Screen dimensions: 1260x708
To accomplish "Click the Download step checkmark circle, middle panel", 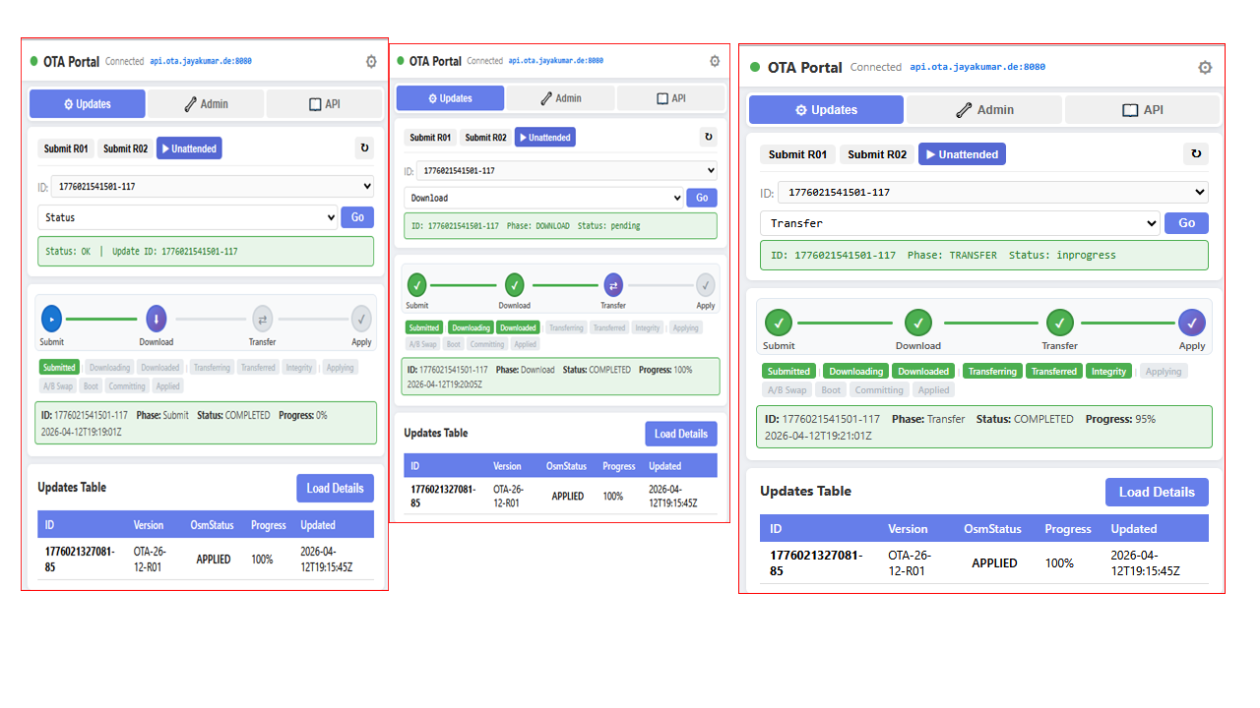I will pos(514,285).
